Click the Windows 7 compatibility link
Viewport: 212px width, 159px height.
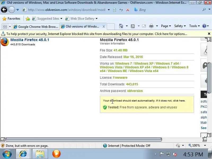[x=123, y=63]
